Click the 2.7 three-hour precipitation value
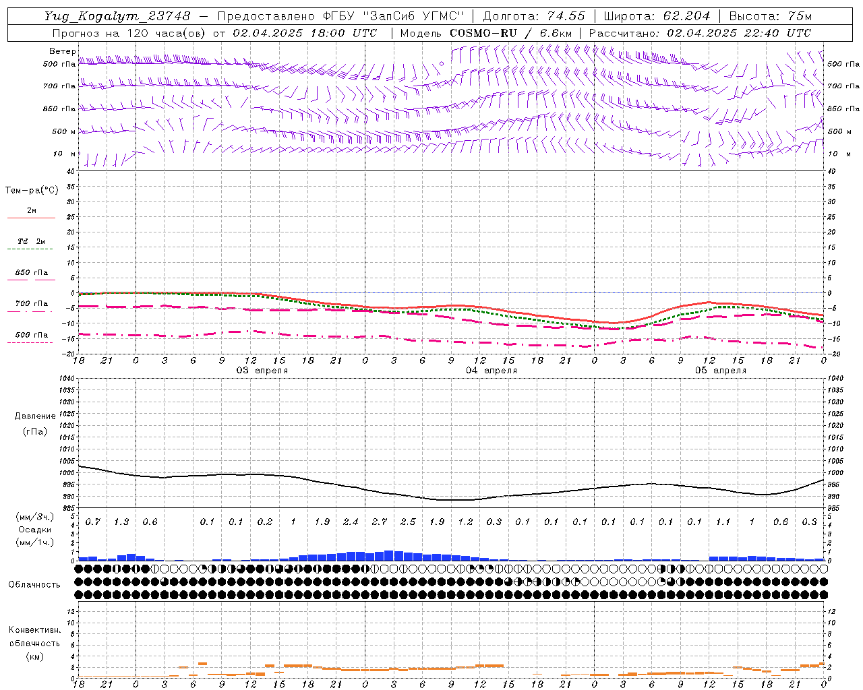This screenshot has width=863, height=690. point(380,522)
